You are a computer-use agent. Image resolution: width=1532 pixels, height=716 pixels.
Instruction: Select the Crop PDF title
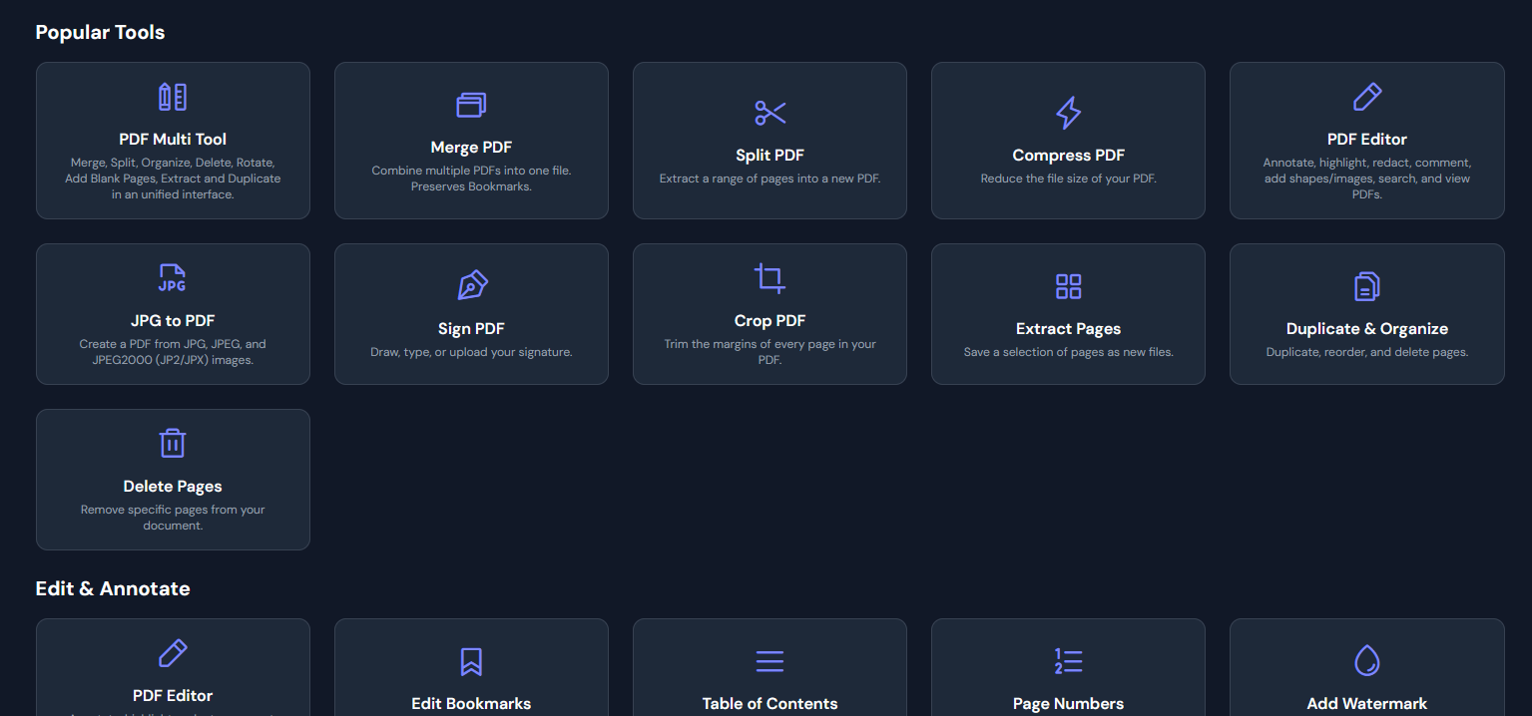(x=769, y=321)
